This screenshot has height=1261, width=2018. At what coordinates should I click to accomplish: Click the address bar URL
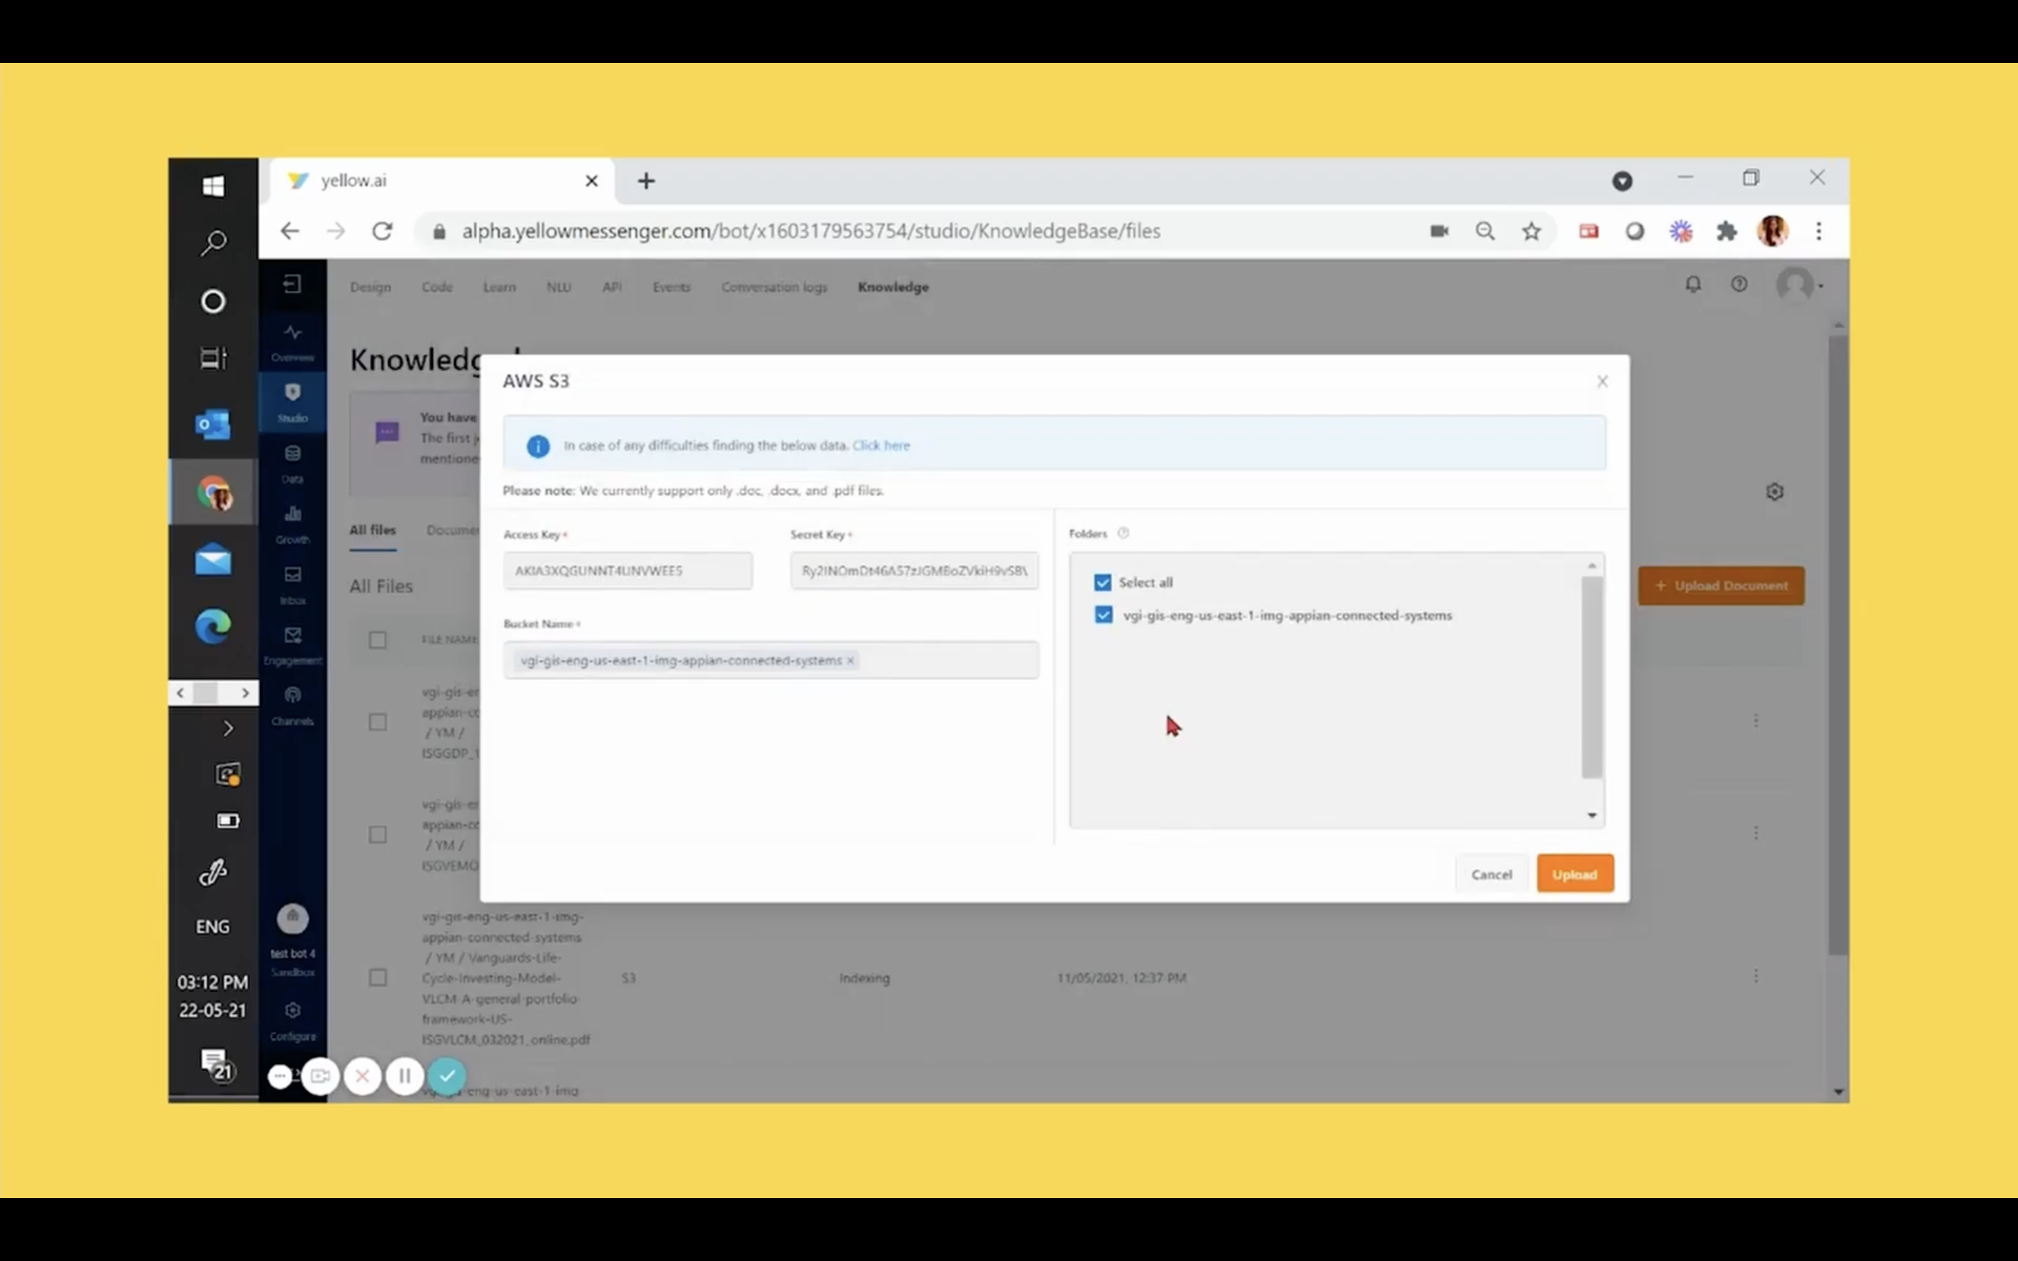point(811,231)
